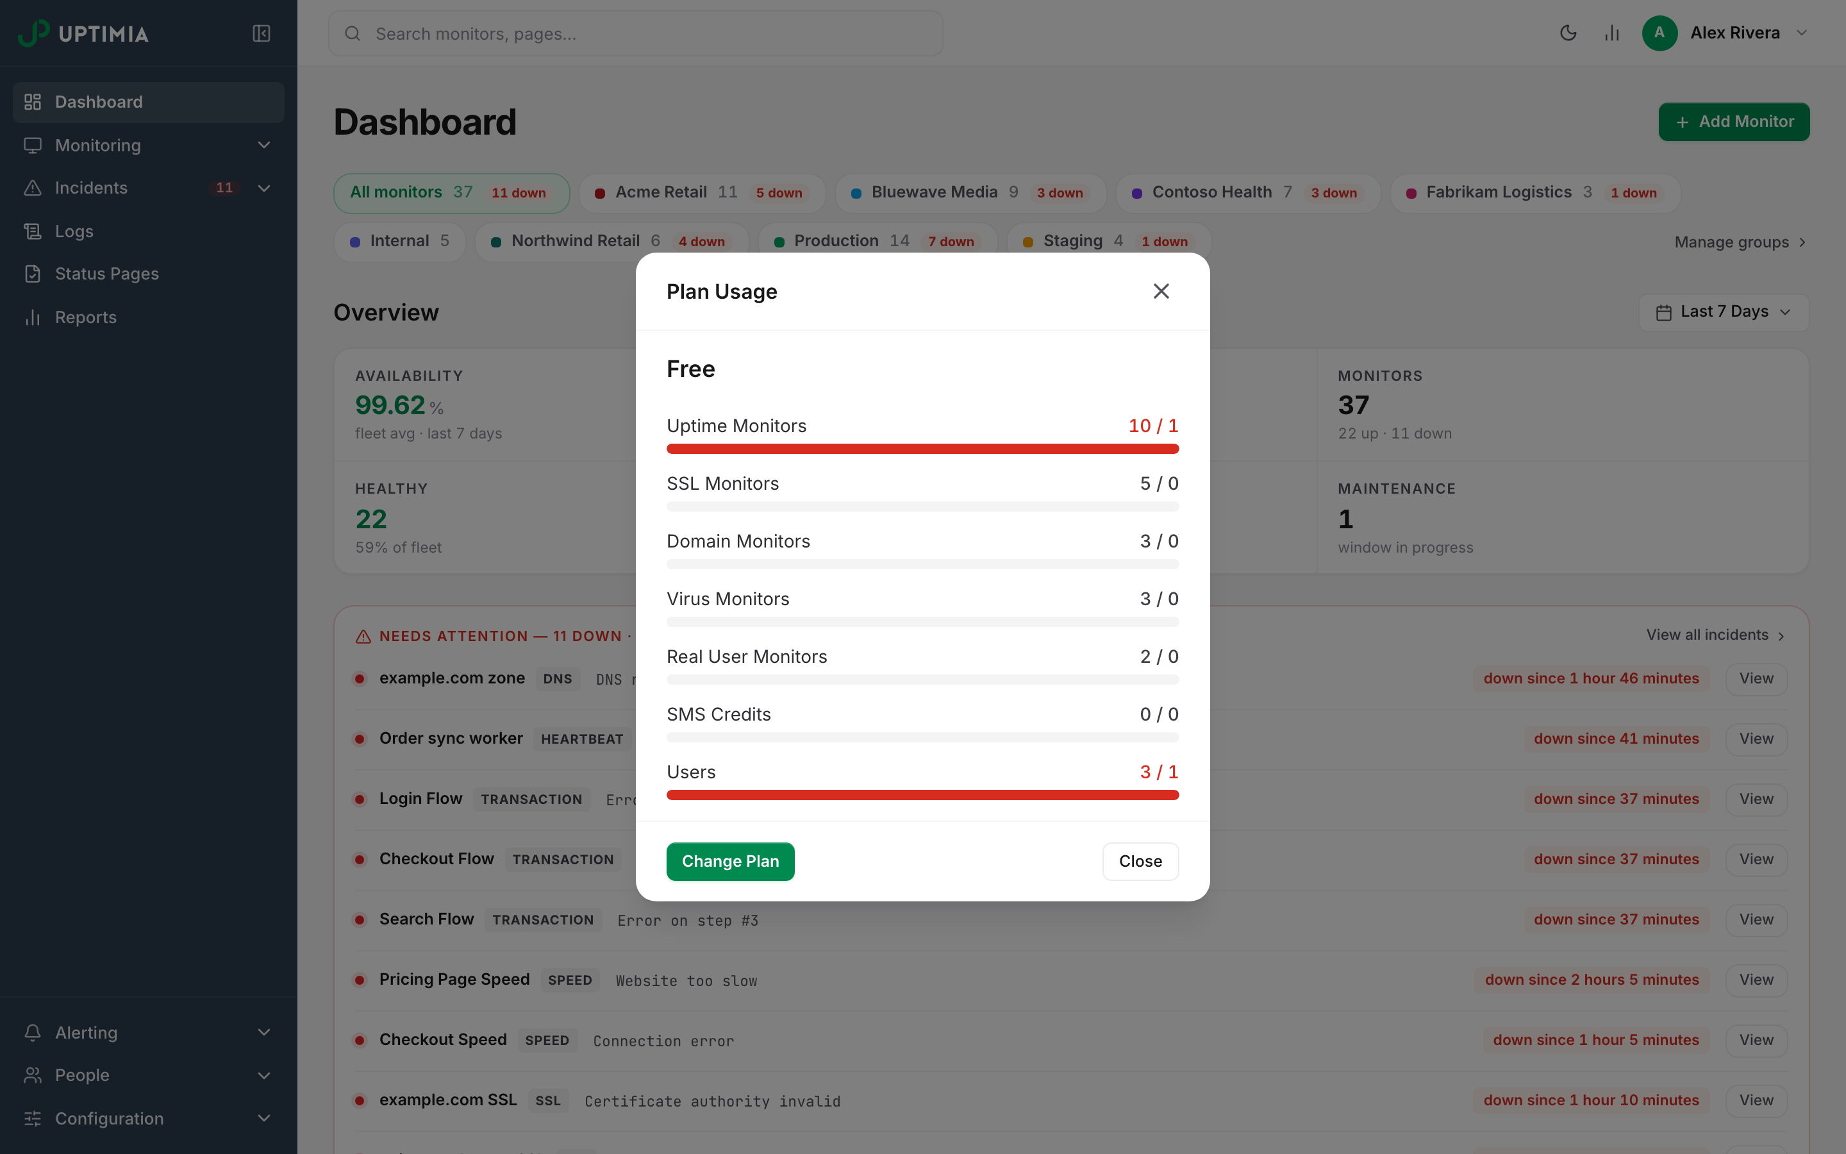1846x1154 pixels.
Task: Click the Status Pages document icon
Action: tap(32, 273)
